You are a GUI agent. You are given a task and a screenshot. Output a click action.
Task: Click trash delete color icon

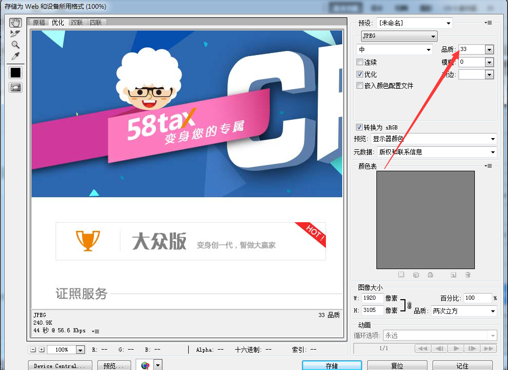pyautogui.click(x=468, y=275)
